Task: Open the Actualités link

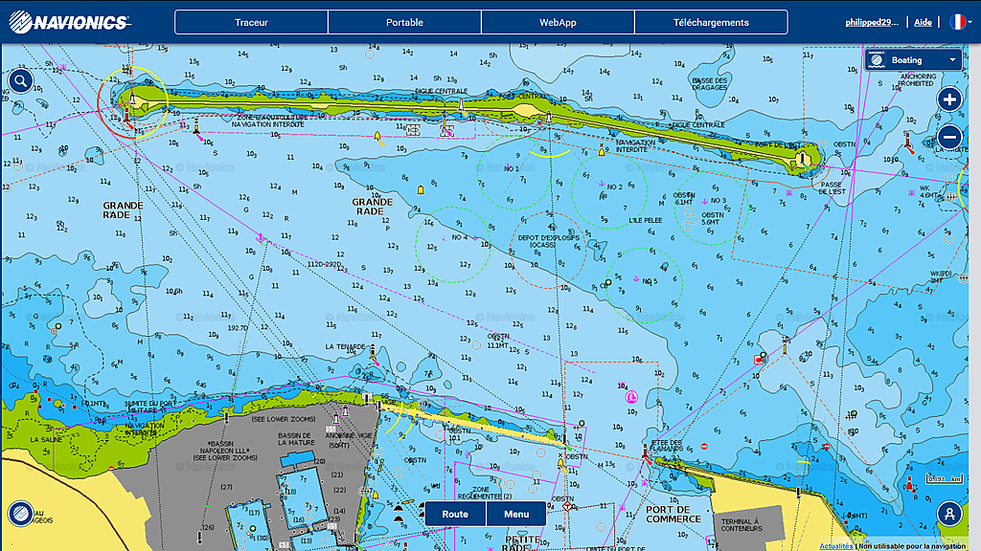Action: click(835, 546)
